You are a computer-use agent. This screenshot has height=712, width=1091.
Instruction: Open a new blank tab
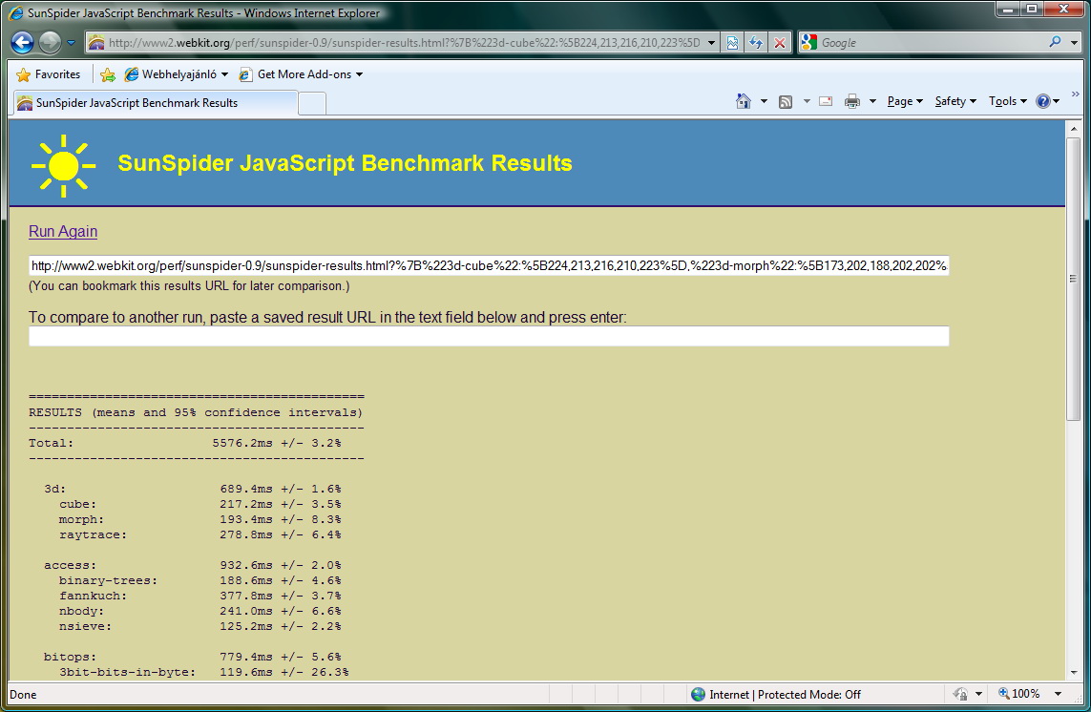pyautogui.click(x=312, y=103)
